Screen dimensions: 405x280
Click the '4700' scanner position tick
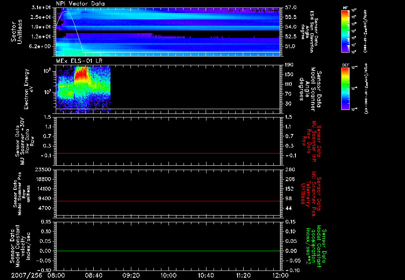click(x=44, y=208)
